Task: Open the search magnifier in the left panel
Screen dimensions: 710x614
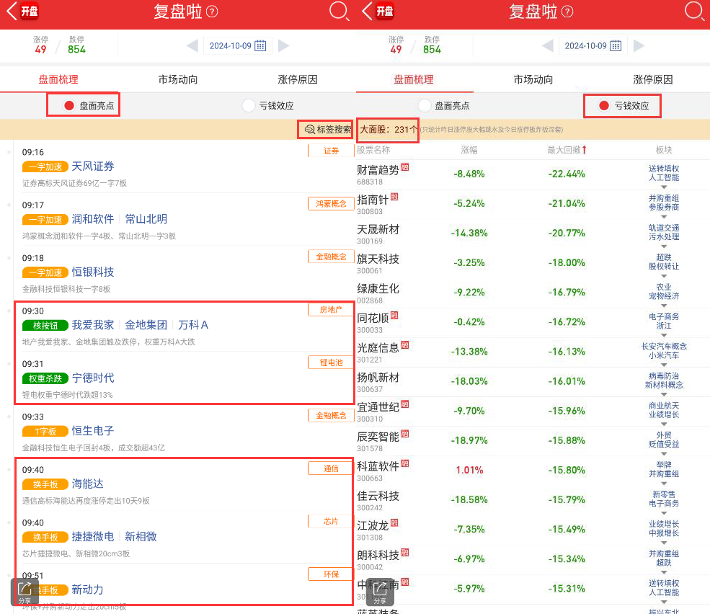Action: tap(339, 12)
